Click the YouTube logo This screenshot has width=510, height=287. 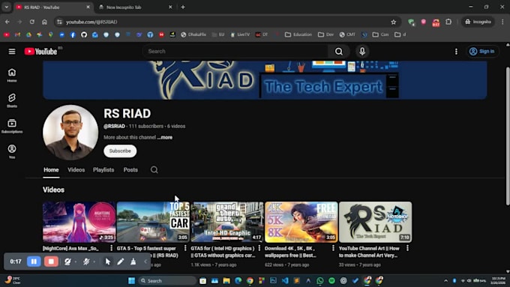click(41, 52)
